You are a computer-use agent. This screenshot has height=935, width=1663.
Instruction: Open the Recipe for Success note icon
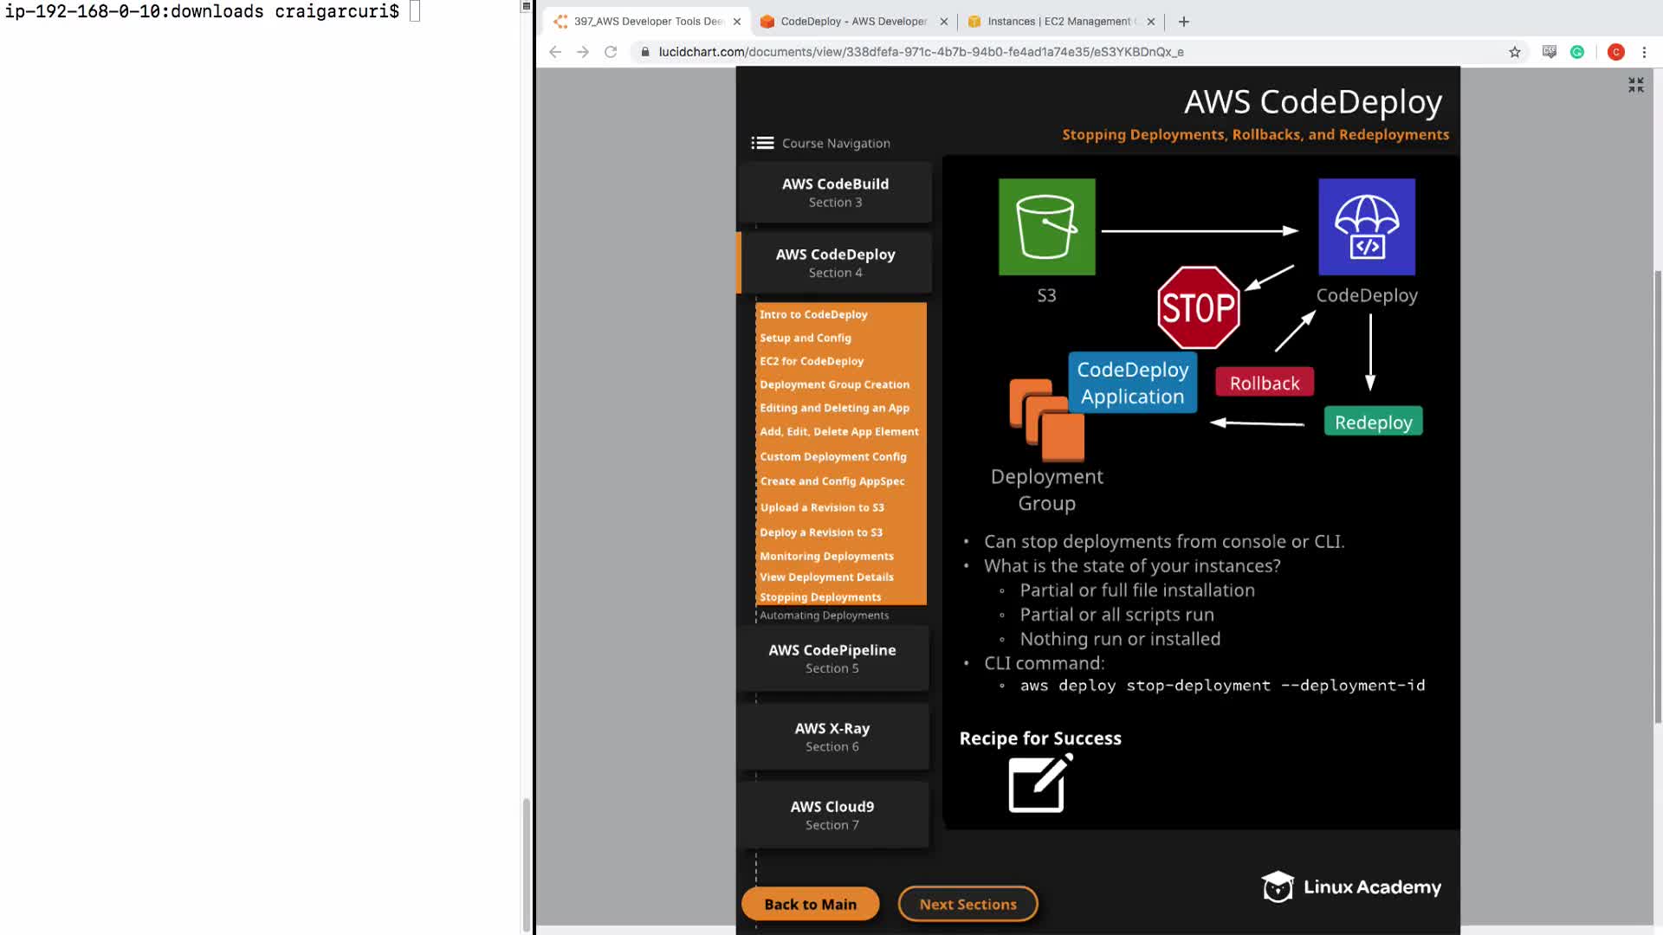(x=1039, y=783)
